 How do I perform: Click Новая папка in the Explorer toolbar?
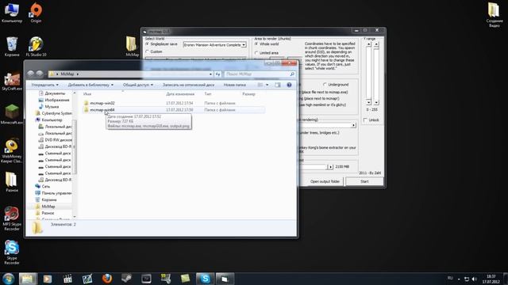235,85
